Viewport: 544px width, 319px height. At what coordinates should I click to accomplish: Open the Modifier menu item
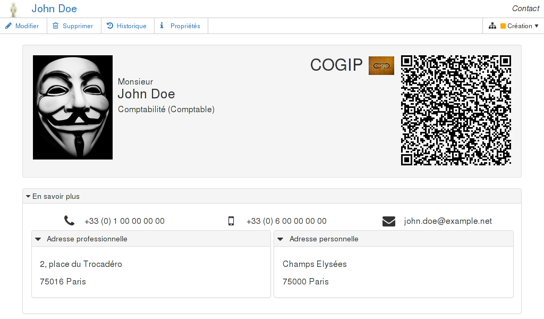(23, 26)
